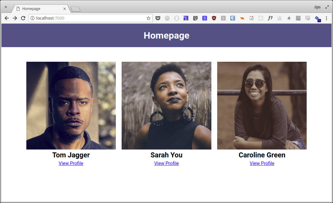Open the WhatFont f? extension
Viewport: 333px width, 203px height.
tap(270, 18)
